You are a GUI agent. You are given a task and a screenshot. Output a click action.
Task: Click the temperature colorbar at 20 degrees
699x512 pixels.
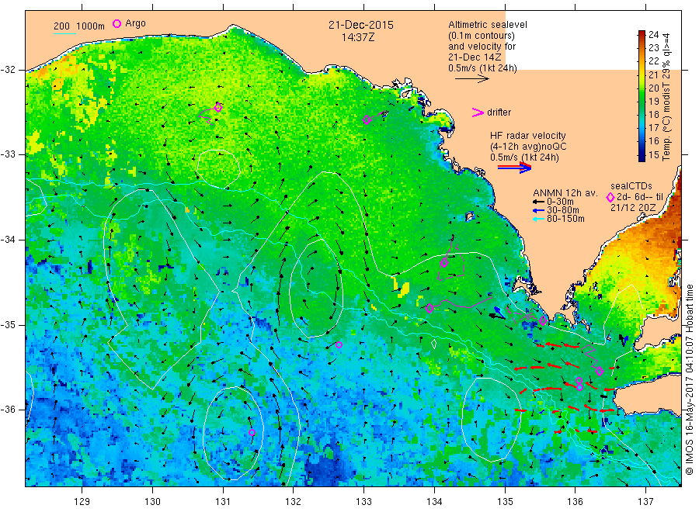coord(642,88)
